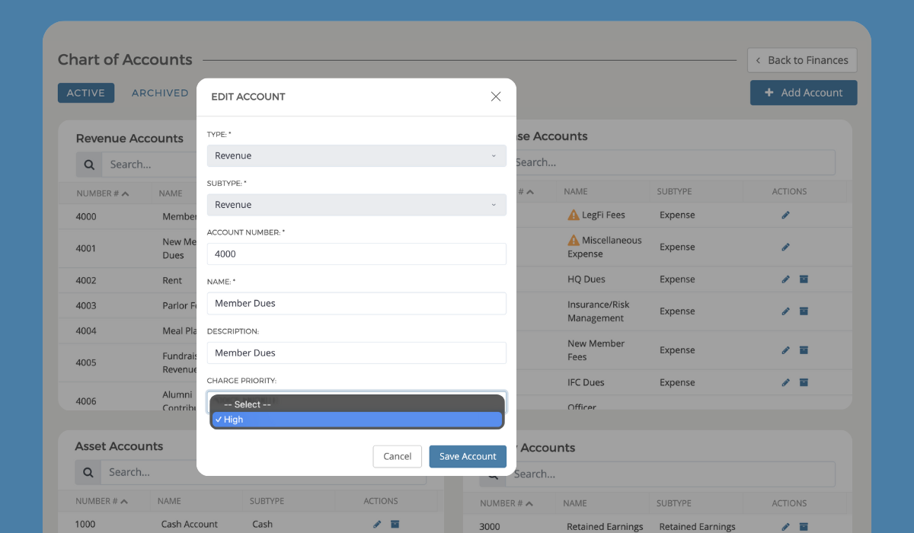This screenshot has width=914, height=533.
Task: Open the Type dropdown in Edit Account
Action: [x=356, y=155]
